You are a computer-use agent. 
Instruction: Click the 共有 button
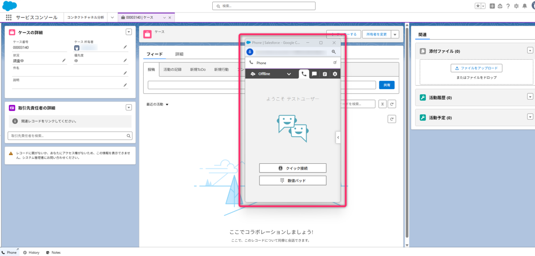387,85
